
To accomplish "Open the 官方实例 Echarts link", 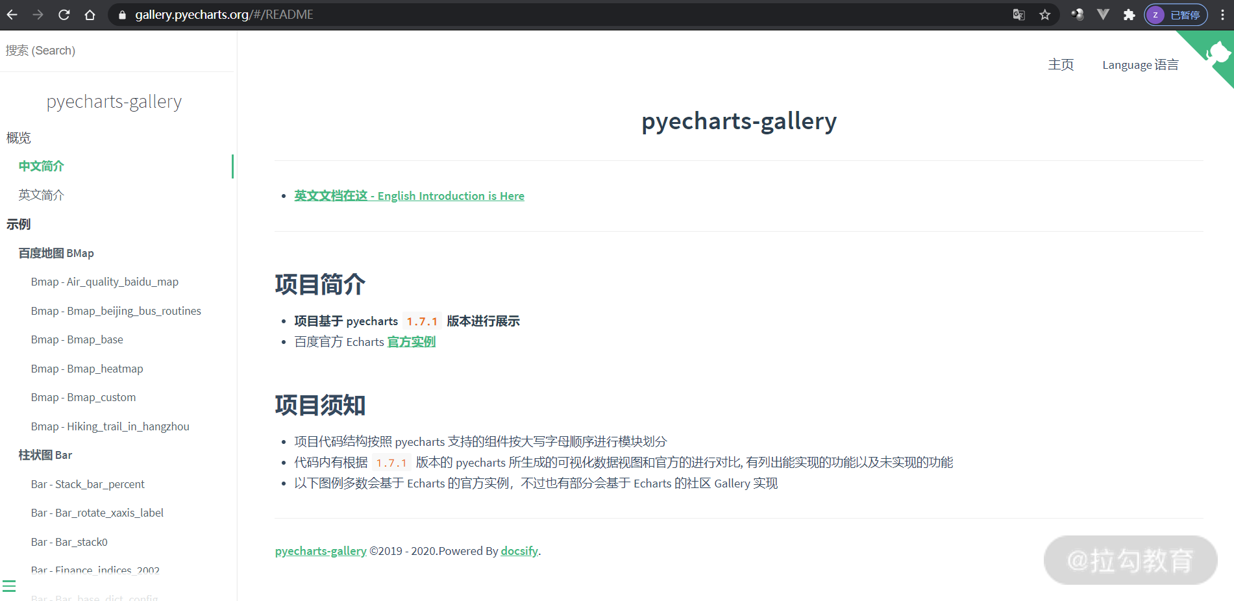I will point(412,342).
